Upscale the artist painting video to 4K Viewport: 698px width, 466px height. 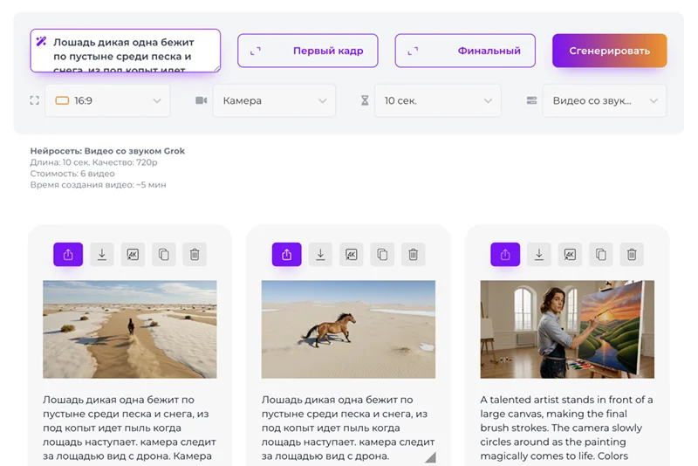click(x=570, y=255)
